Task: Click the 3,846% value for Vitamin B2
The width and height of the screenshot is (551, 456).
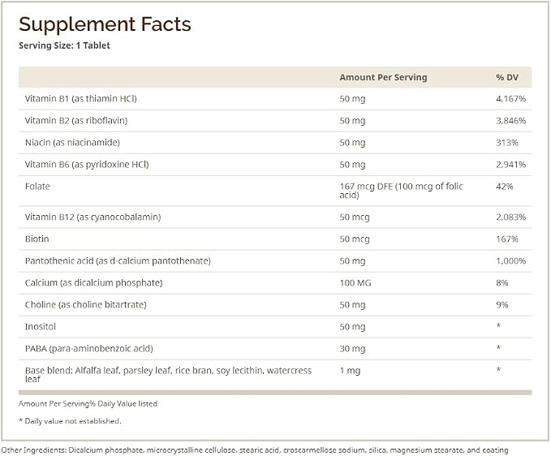Action: click(510, 121)
